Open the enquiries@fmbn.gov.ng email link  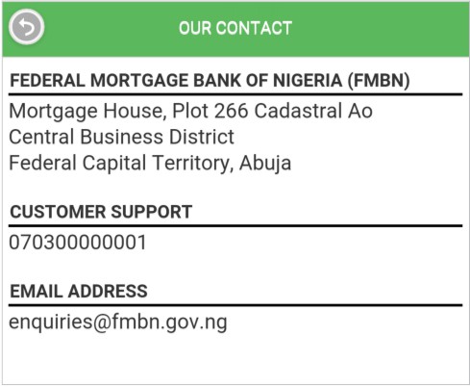pyautogui.click(x=118, y=322)
